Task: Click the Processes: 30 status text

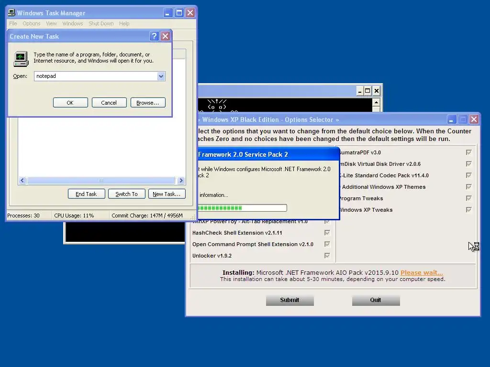Action: (x=23, y=216)
